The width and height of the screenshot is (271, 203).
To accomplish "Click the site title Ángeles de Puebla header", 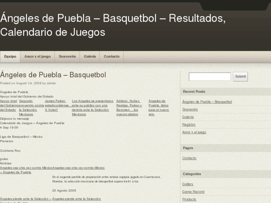I will tap(113, 25).
